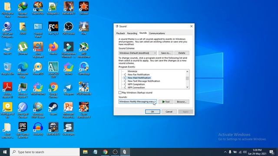Switch to the Playback tab
Image resolution: width=278 pixels, height=156 pixels.
coord(121,33)
